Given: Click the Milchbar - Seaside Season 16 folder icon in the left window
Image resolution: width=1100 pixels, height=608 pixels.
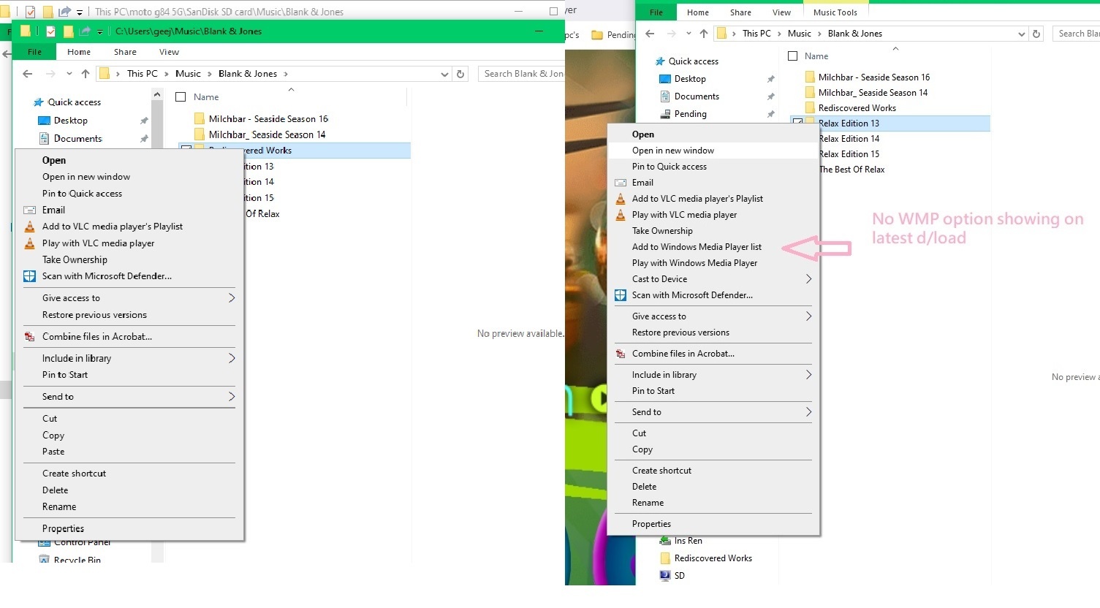Looking at the screenshot, I should tap(200, 118).
